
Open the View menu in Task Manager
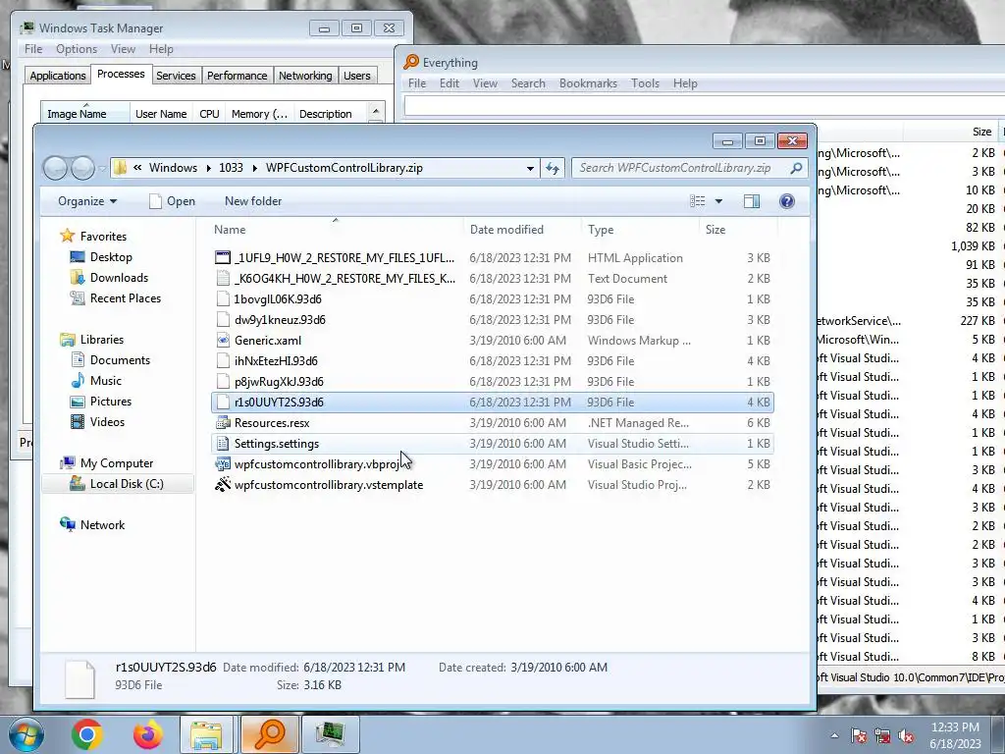[x=123, y=49]
